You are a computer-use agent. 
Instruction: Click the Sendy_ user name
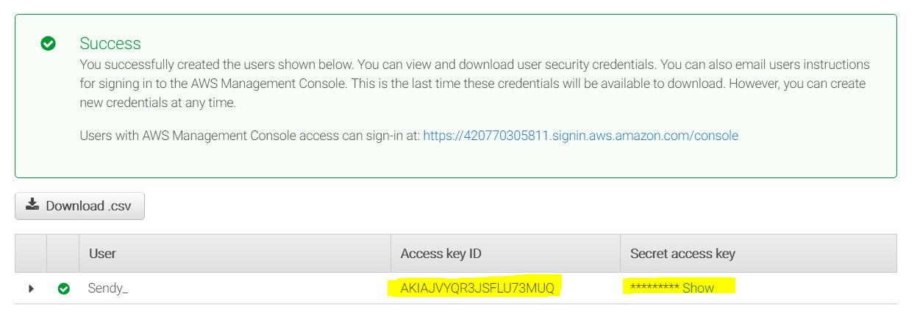click(108, 289)
